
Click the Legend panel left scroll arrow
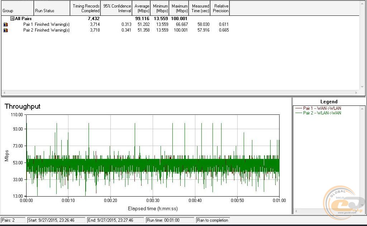coord(296,211)
